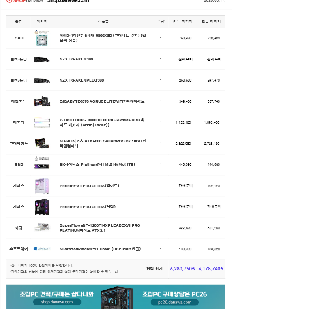
Task: Click the pc26.danawa.com banner button
Action: pyautogui.click(x=175, y=302)
